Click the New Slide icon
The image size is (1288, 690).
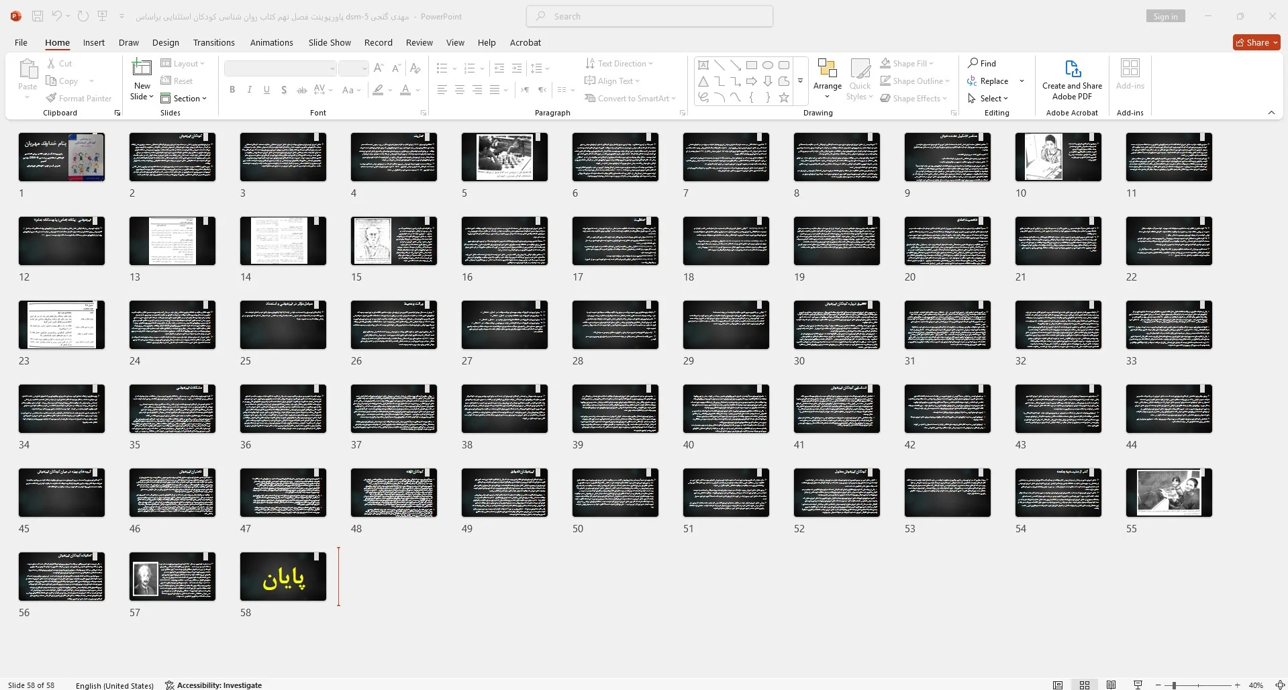click(142, 68)
